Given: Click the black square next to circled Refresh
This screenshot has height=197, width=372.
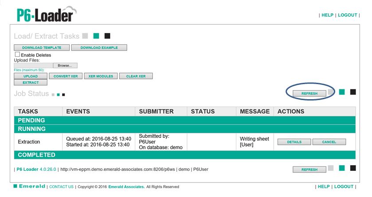Looking at the screenshot, I should coord(353,92).
